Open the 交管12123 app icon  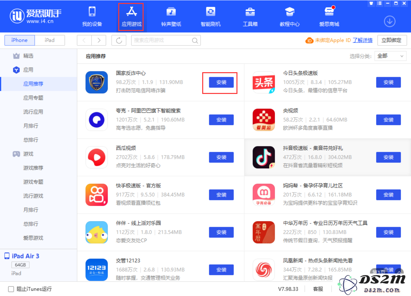97,270
